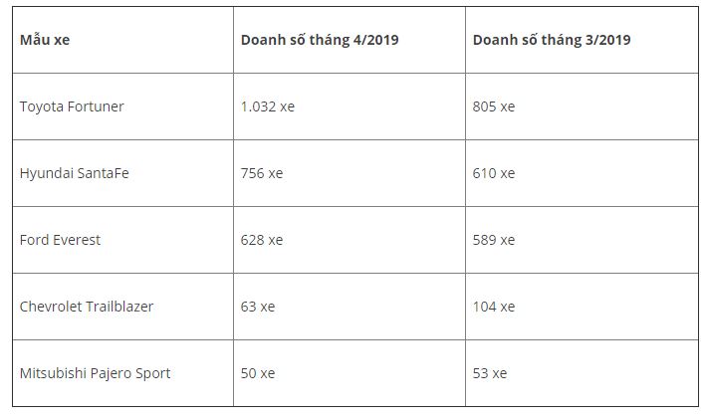Click the Ford Everest cell

pos(122,240)
